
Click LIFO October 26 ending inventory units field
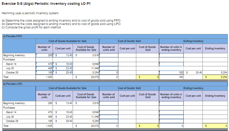point(171,121)
